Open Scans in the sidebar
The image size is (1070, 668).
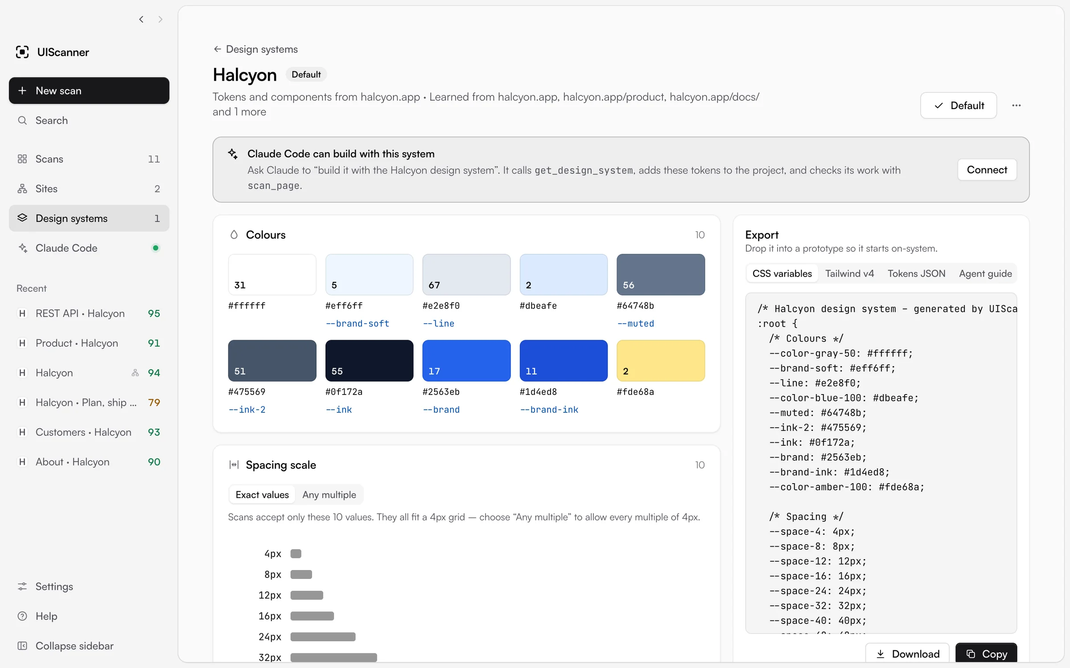coord(89,159)
